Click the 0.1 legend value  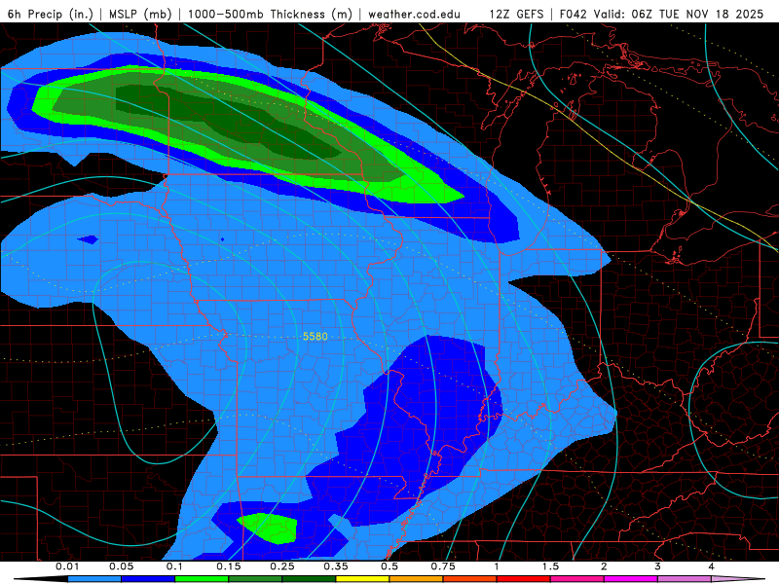point(175,566)
